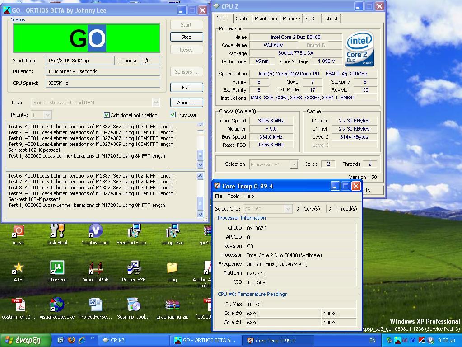
Task: Uncheck the Additional notification checkbox
Action: click(107, 115)
